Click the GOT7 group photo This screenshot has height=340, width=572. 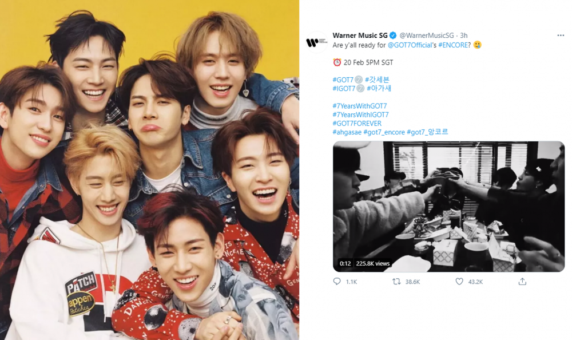click(149, 170)
